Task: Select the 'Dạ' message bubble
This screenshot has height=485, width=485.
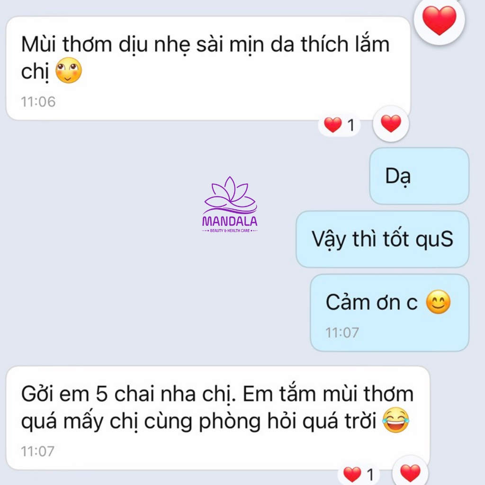Action: (x=419, y=176)
